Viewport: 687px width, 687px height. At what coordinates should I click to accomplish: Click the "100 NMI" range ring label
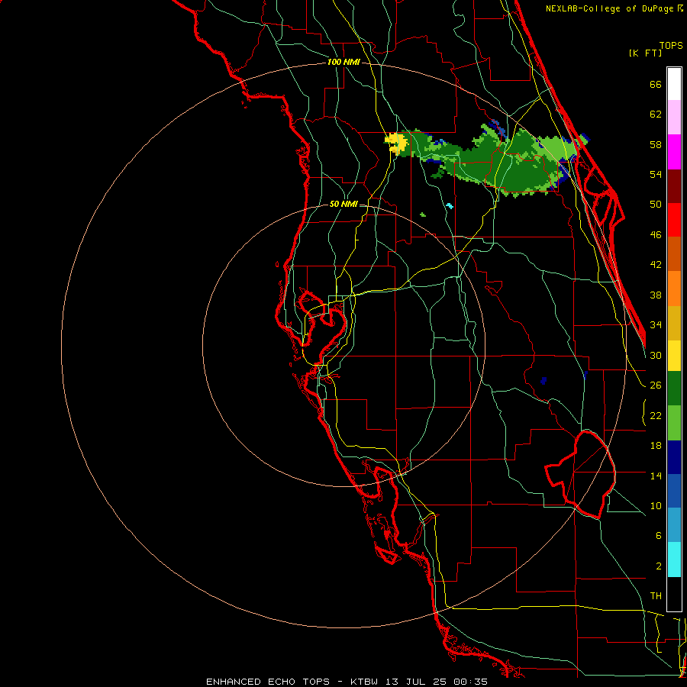pos(343,63)
